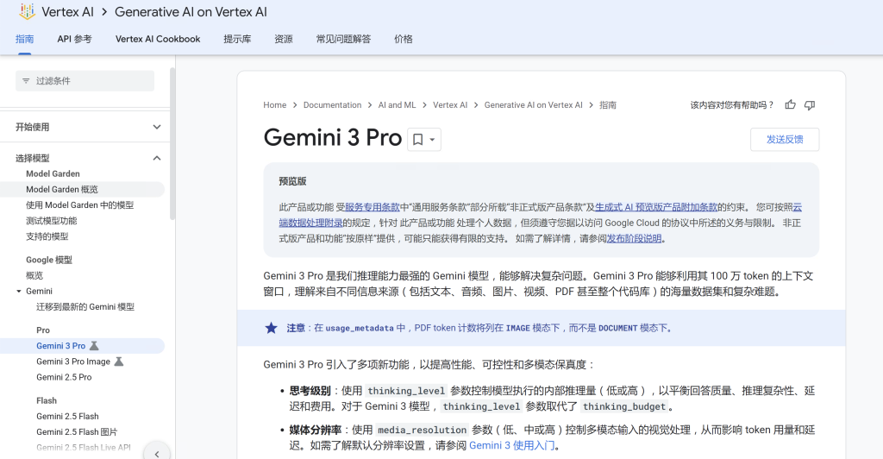The image size is (883, 459).
Task: Open the Gemini 3 使用入门 link
Action: pyautogui.click(x=511, y=445)
